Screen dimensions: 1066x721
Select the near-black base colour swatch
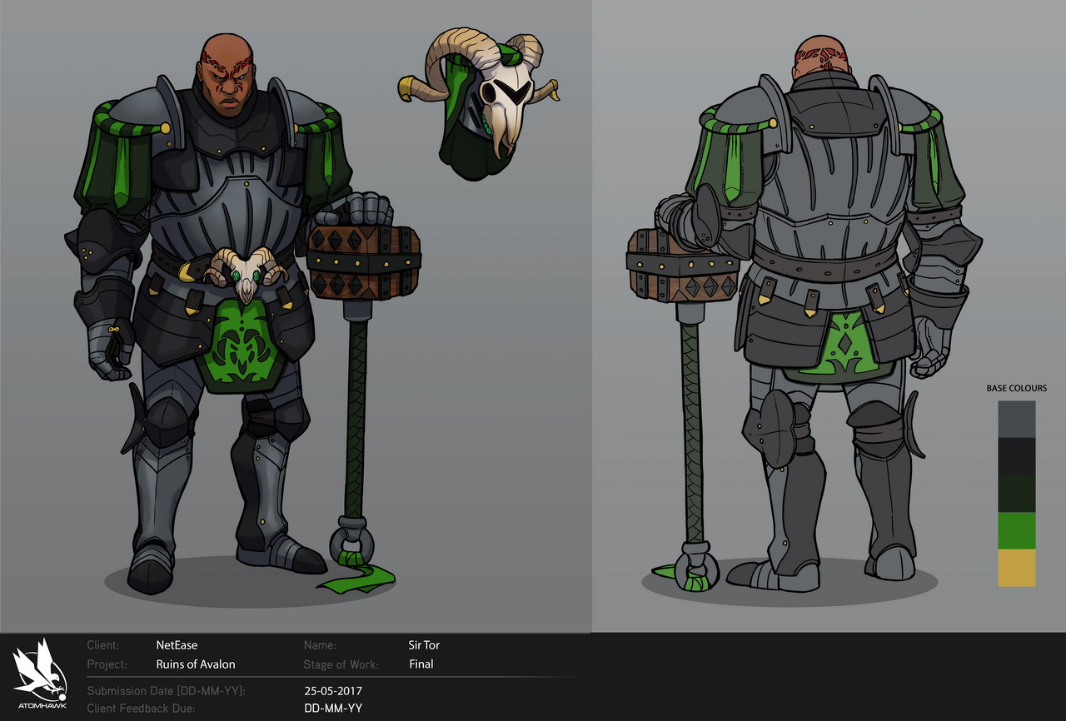point(1017,457)
